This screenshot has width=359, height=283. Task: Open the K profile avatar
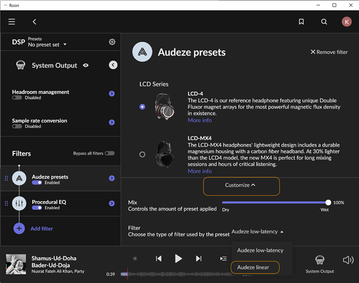tap(347, 22)
